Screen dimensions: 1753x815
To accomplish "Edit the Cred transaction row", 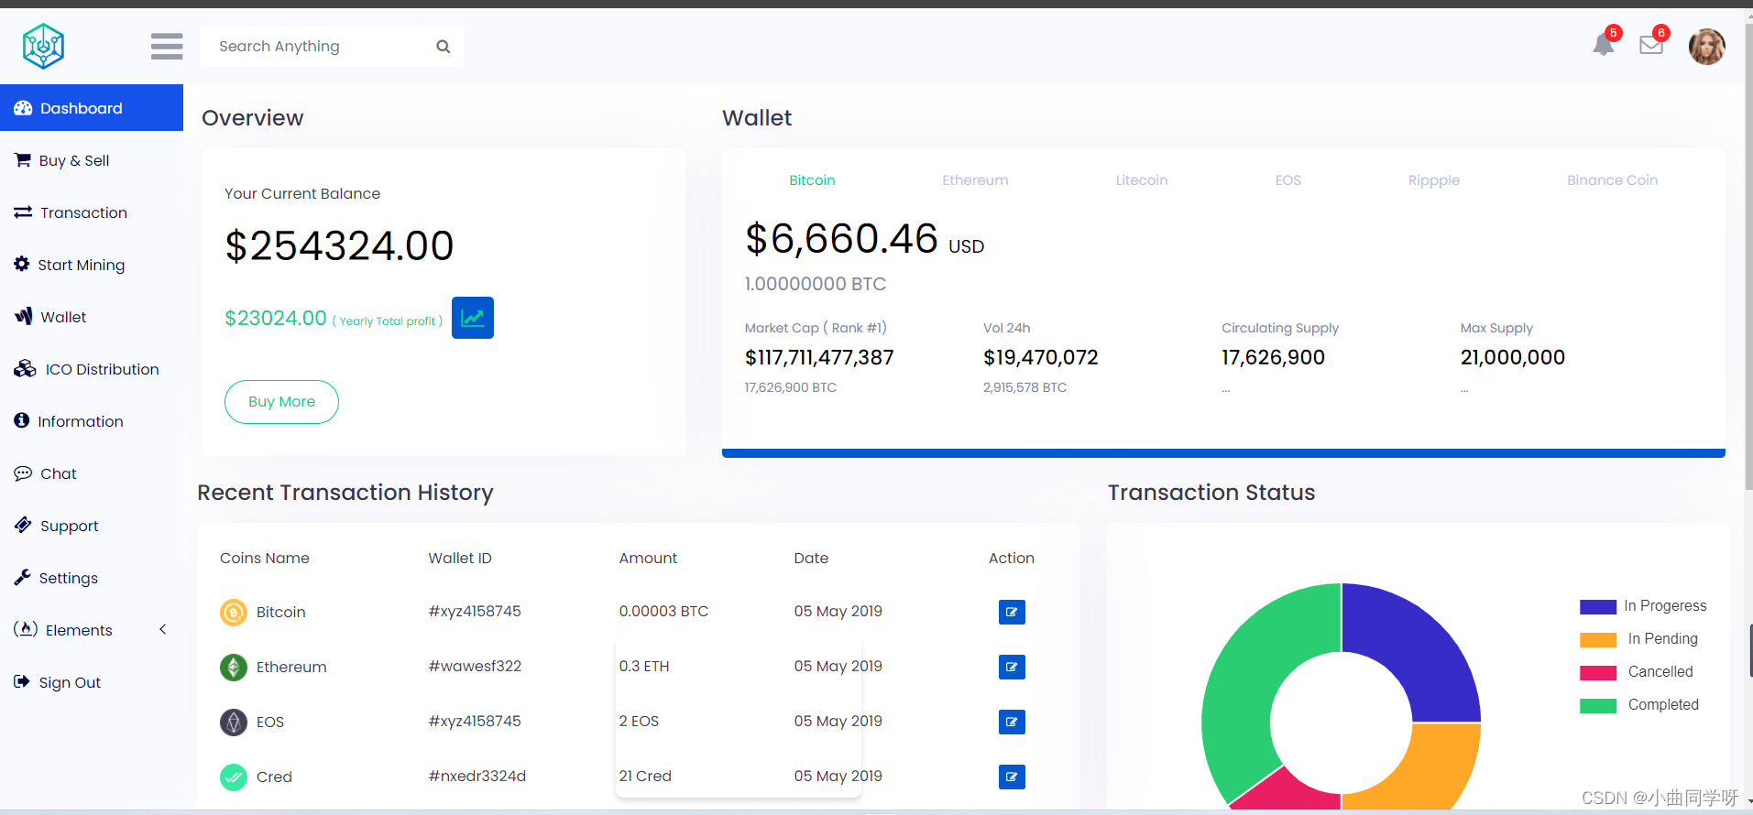I will click(x=1012, y=777).
